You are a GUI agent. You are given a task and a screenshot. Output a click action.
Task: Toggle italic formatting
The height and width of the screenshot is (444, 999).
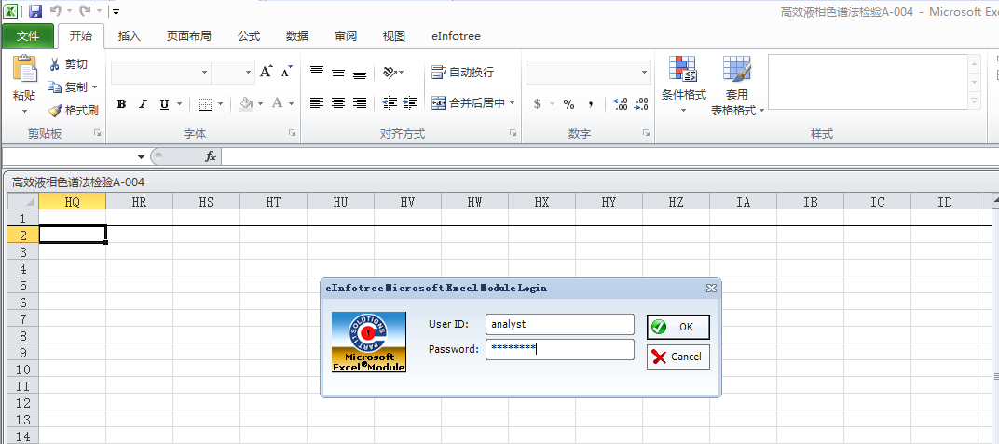(143, 104)
